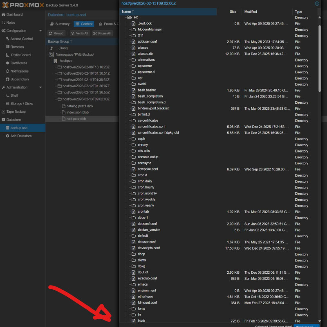This screenshot has height=327, width=327.
Task: Switch to the Content tab
Action: pyautogui.click(x=84, y=24)
